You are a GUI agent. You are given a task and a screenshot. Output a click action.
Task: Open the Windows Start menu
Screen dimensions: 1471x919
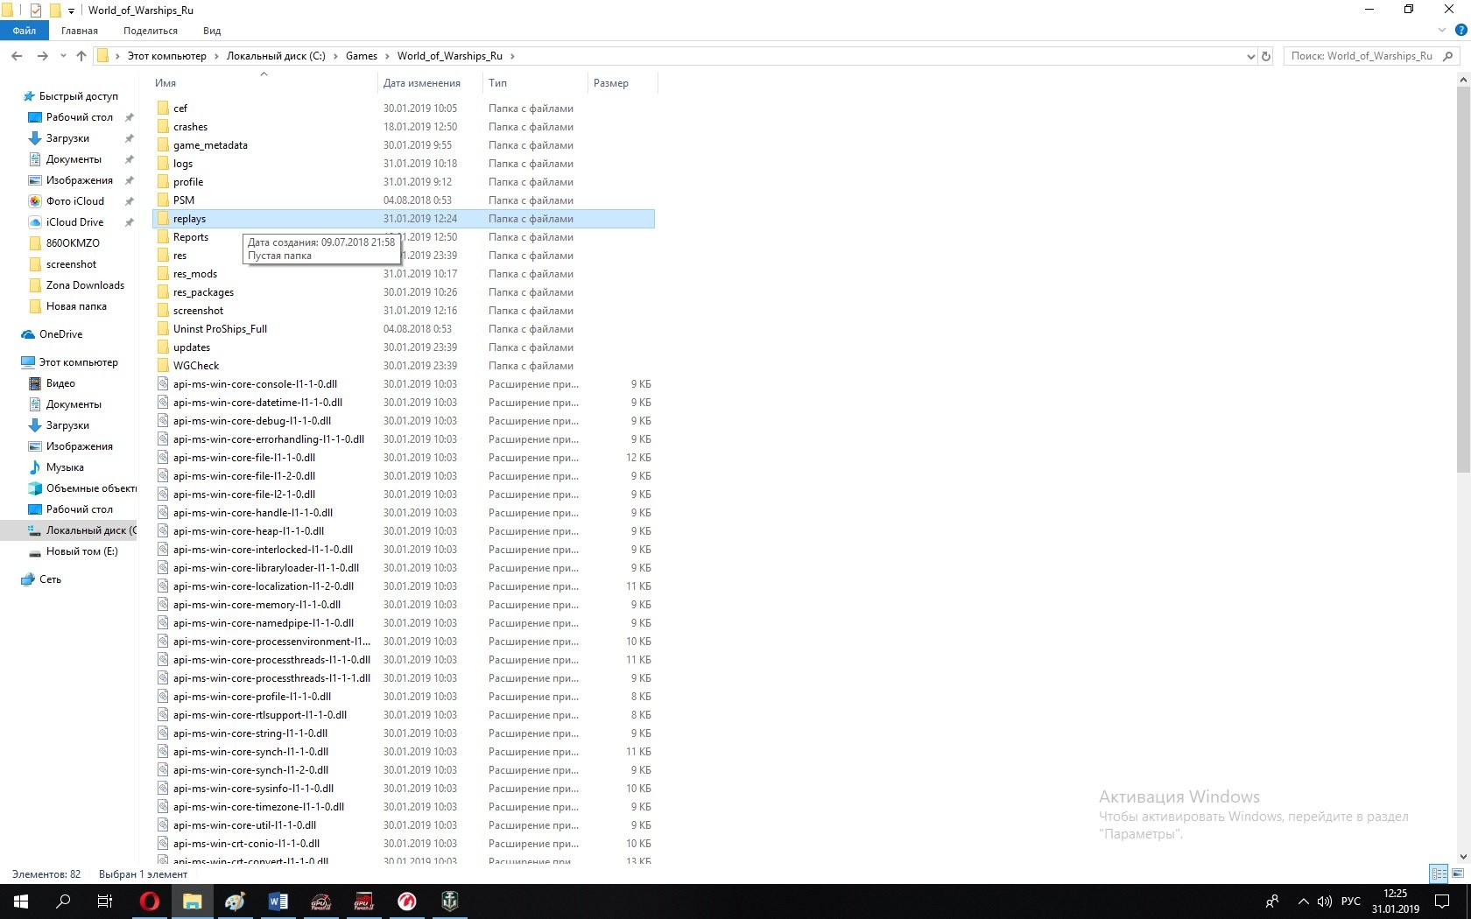click(21, 901)
